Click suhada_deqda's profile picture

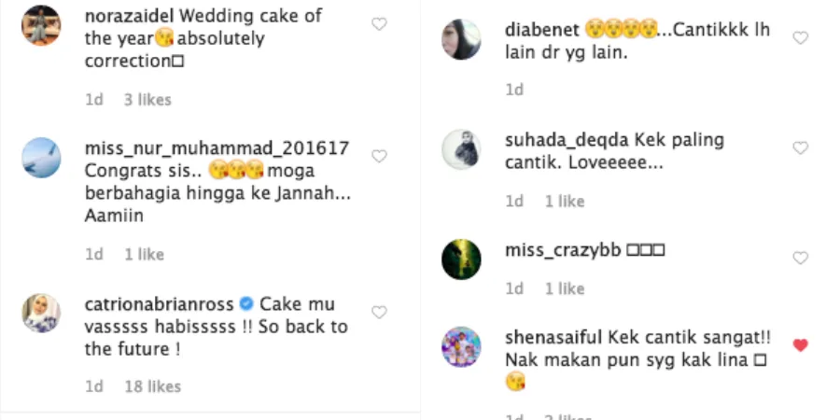(x=461, y=149)
